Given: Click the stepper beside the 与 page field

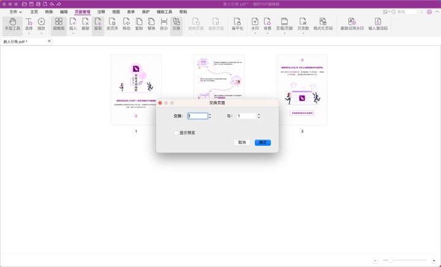Looking at the screenshot, I should click(259, 116).
